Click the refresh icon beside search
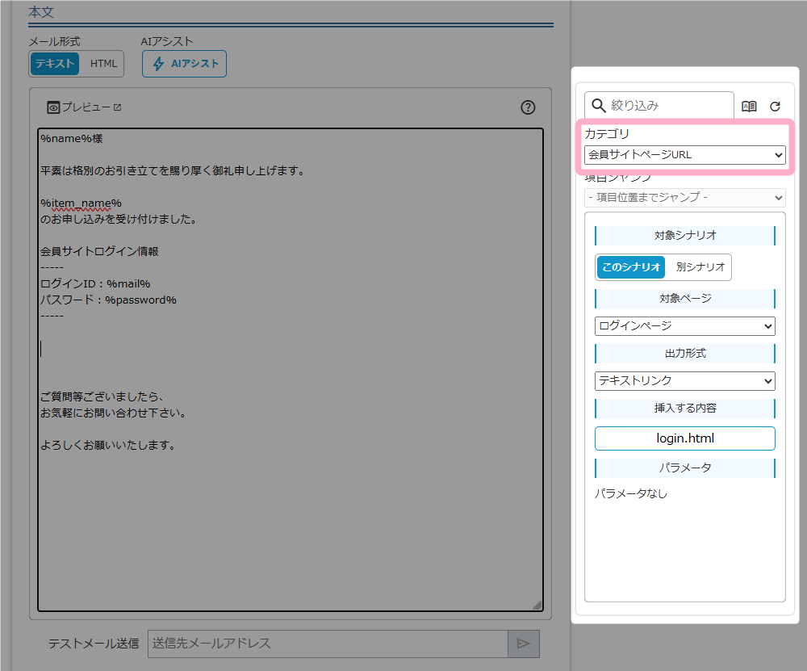The width and height of the screenshot is (807, 671). pos(775,106)
